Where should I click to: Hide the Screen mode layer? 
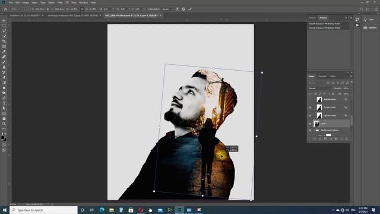click(310, 108)
